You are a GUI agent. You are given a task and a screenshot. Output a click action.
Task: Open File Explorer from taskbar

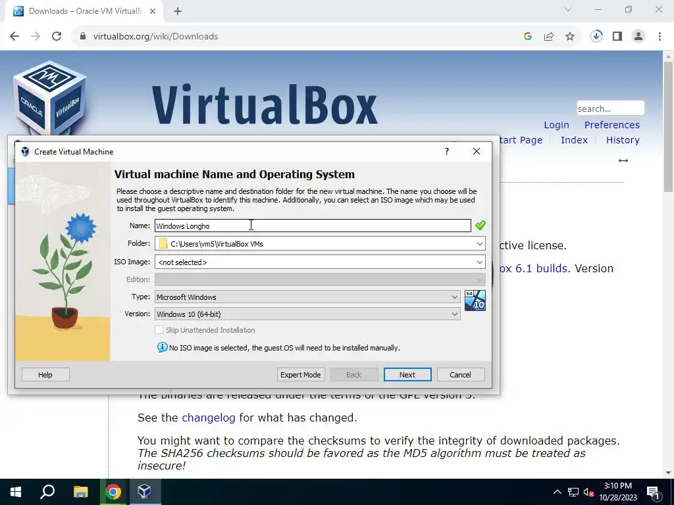click(80, 492)
